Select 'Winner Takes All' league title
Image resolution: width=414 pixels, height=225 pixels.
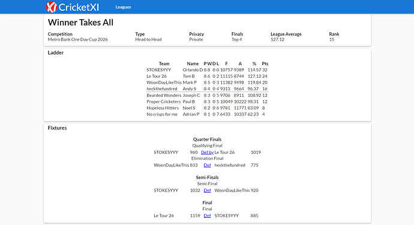point(80,22)
